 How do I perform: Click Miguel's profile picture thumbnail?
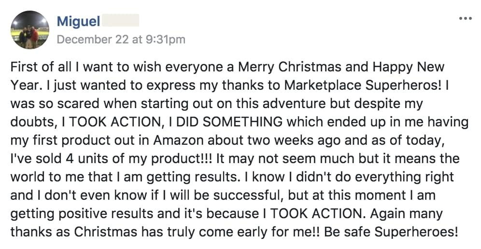coord(30,30)
